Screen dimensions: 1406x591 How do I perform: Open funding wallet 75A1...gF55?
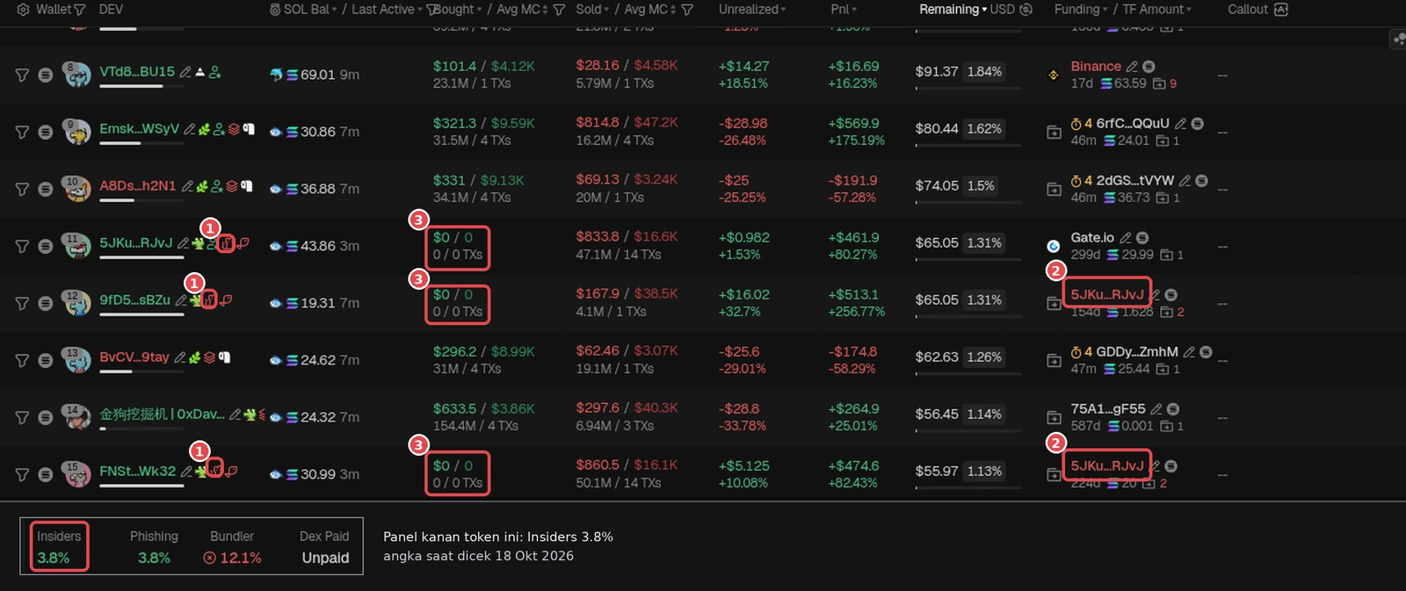tap(1107, 409)
